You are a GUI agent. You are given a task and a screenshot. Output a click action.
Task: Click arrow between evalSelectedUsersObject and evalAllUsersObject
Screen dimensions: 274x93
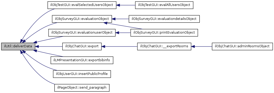point(126,5)
